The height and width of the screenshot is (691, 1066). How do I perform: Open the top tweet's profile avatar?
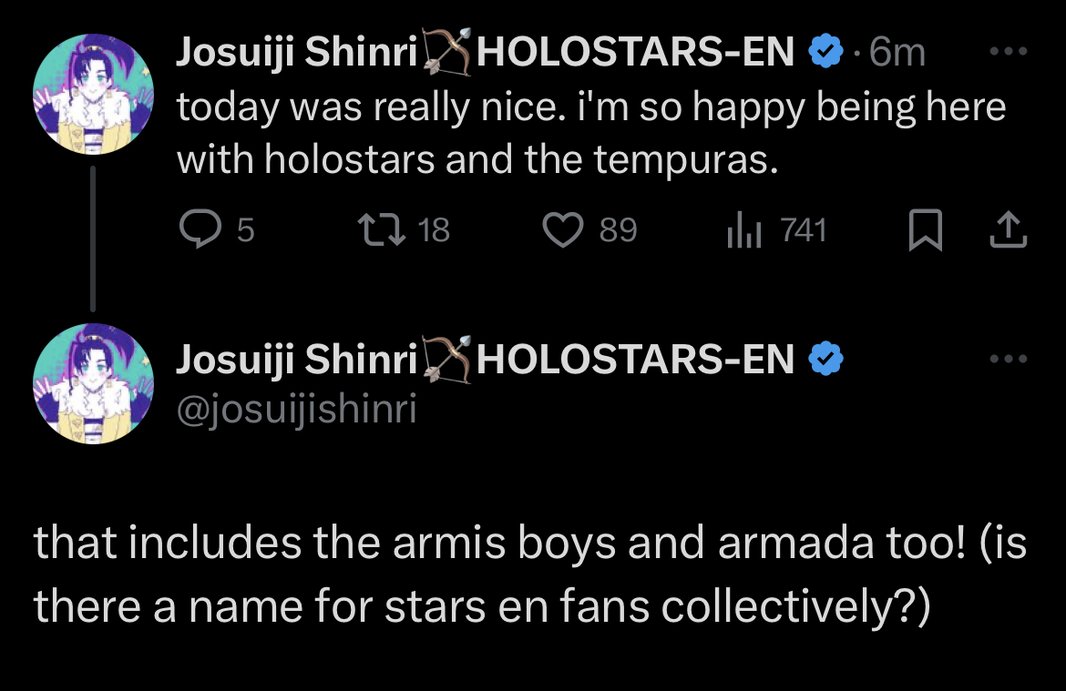coord(93,94)
